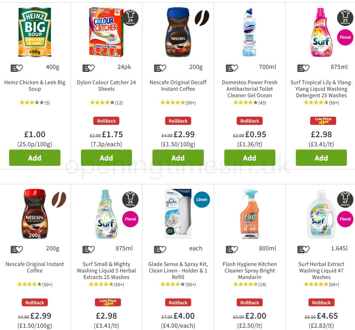Click the Floral badge on Surf Small & Mighty
355x330 pixels.
[130, 219]
